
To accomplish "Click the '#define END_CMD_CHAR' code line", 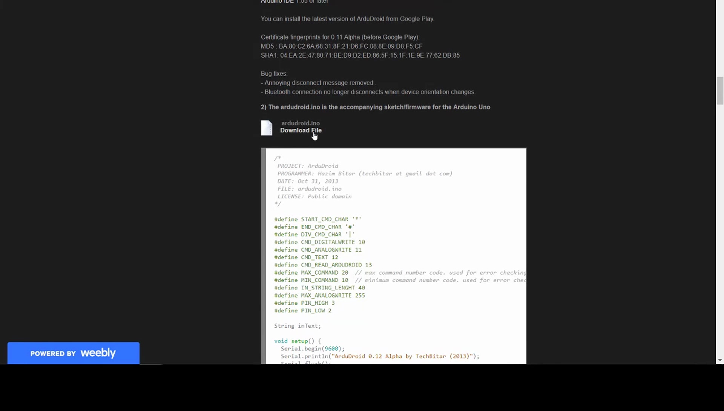I will click(314, 227).
